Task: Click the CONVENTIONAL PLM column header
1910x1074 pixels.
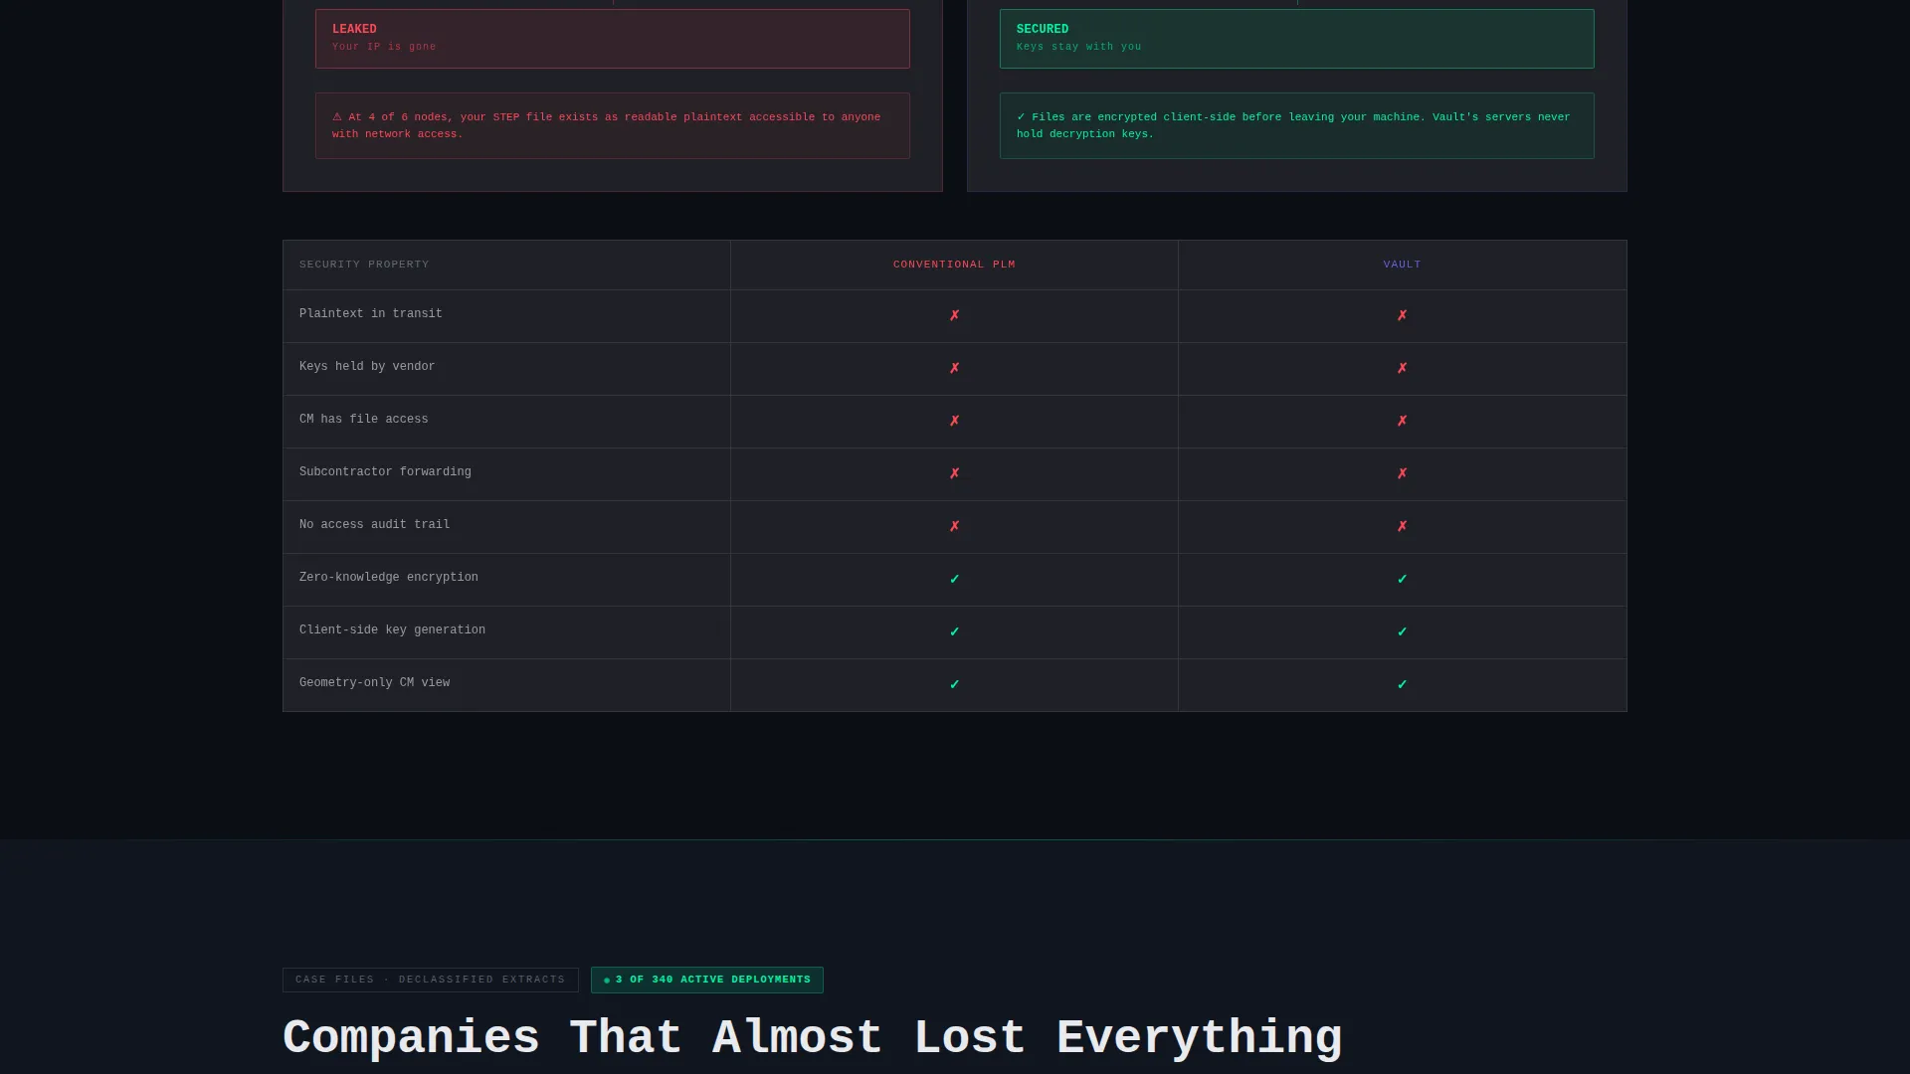Action: [954, 265]
